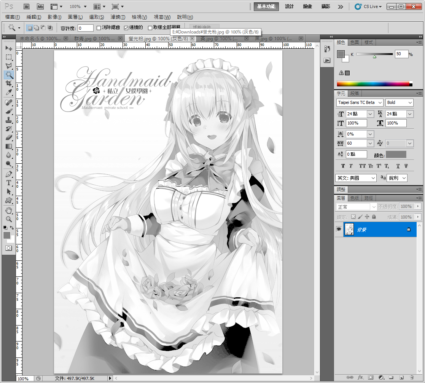Select the Pen tool
The width and height of the screenshot is (425, 383).
tap(9, 174)
